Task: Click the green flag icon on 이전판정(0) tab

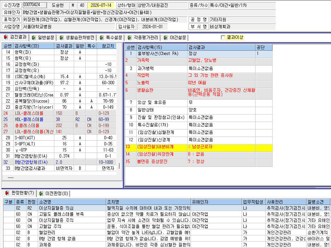Action: point(41,193)
